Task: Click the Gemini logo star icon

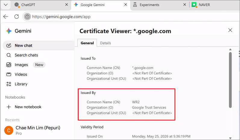Action: tap(9, 31)
